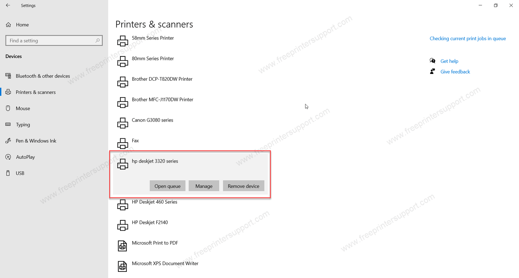Viewport: 519px width, 278px height.
Task: Open the USB settings page
Action: click(20, 173)
